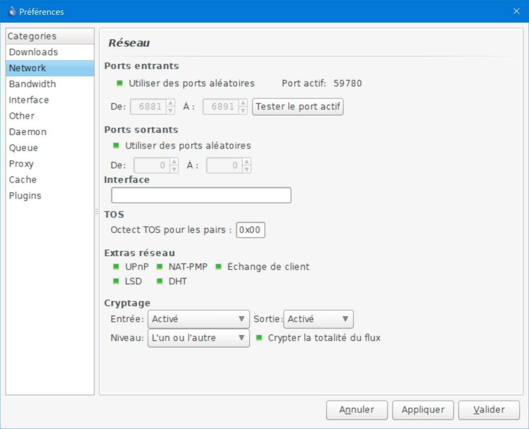Toggle the NAT-PMP option
The height and width of the screenshot is (429, 529).
[x=160, y=267]
